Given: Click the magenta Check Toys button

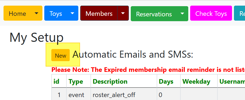Looking at the screenshot, I should point(211,13).
